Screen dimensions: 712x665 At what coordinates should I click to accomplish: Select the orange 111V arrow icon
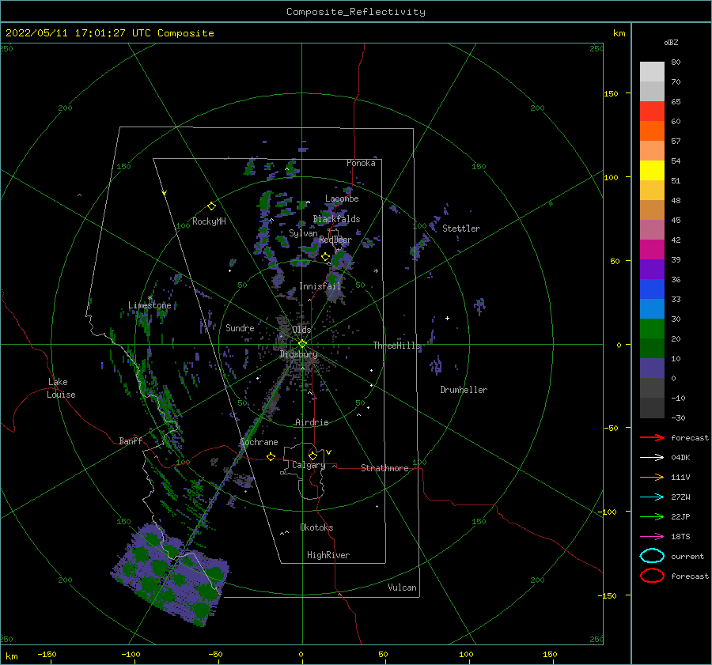pos(652,477)
